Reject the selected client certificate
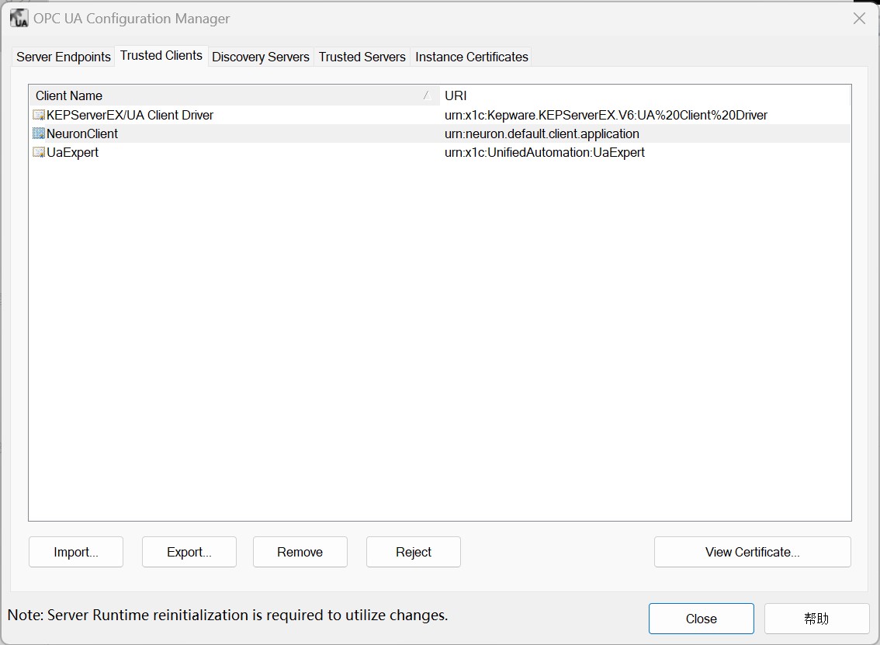Image resolution: width=880 pixels, height=645 pixels. (413, 552)
